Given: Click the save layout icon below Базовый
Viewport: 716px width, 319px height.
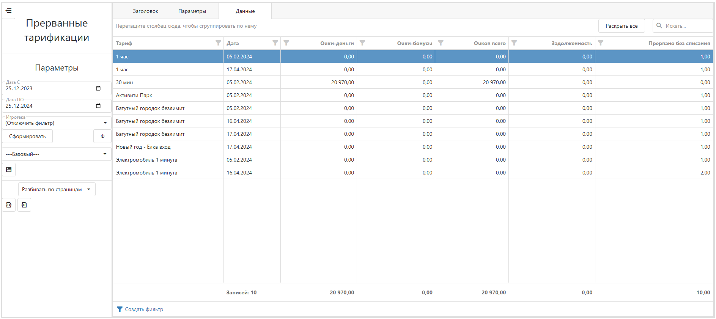Looking at the screenshot, I should click(x=9, y=170).
